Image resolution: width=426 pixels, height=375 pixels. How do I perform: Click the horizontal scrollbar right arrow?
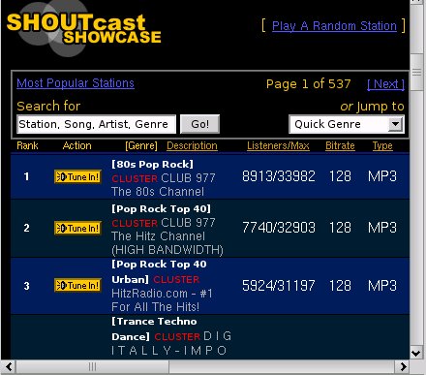click(x=403, y=367)
